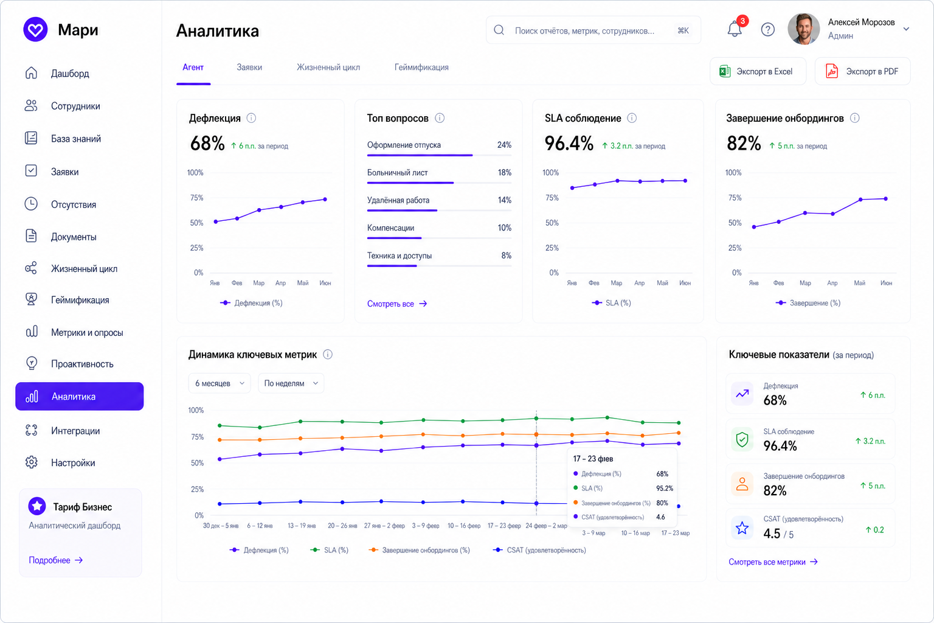This screenshot has height=623, width=934.
Task: Switch to the Геймификация tab
Action: click(x=421, y=68)
